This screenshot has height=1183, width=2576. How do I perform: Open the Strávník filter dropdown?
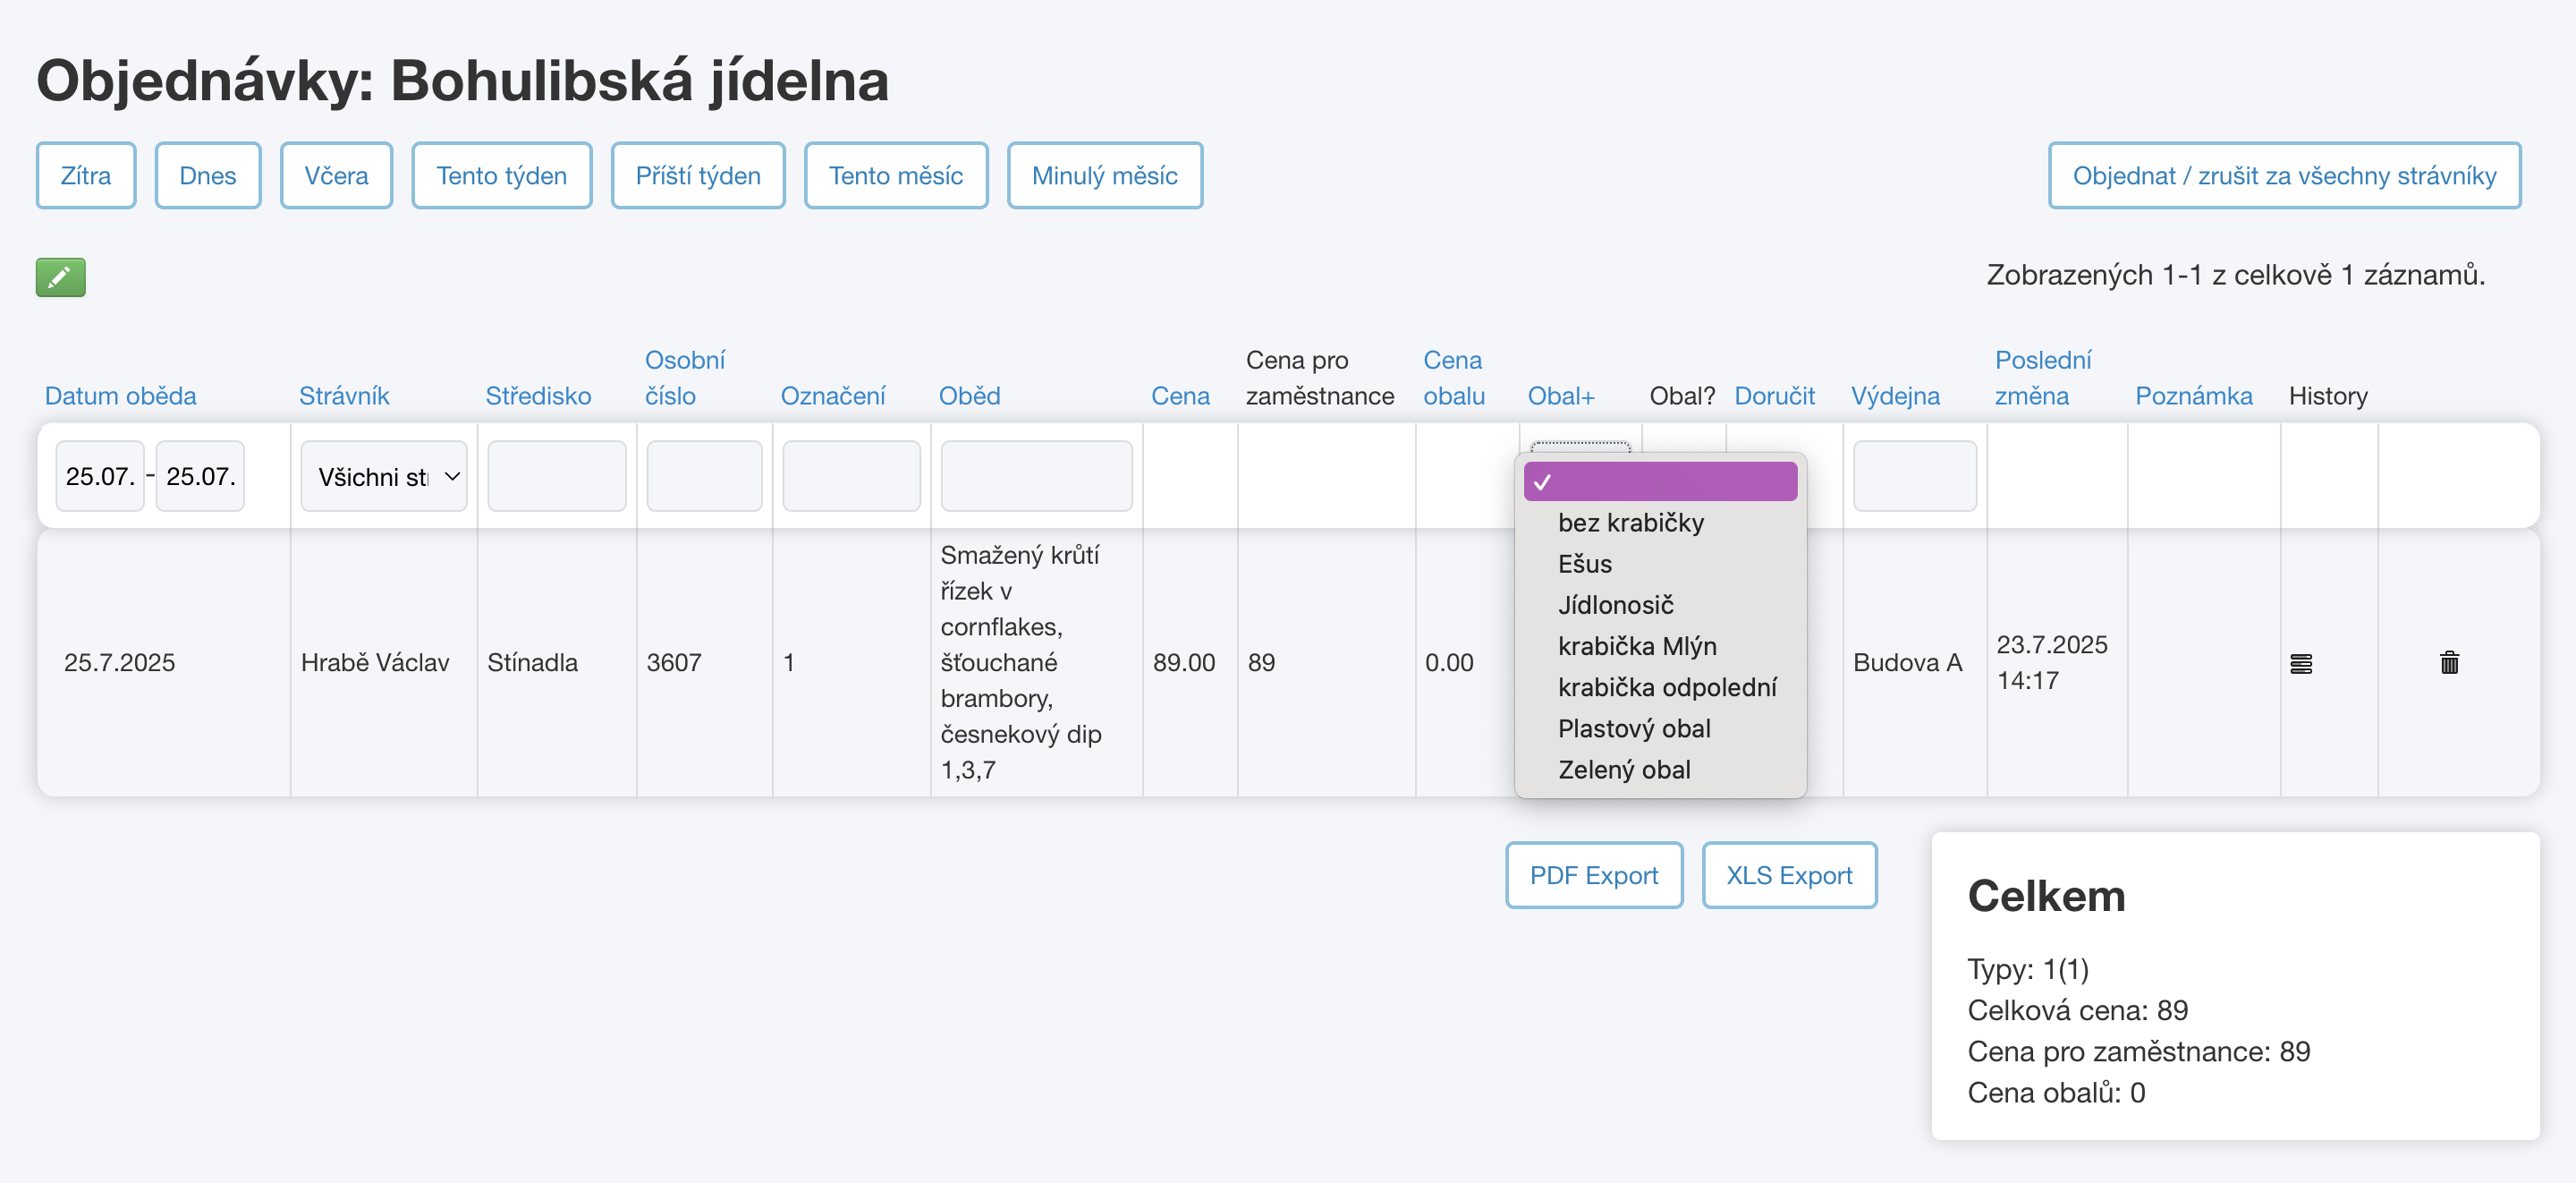coord(383,476)
